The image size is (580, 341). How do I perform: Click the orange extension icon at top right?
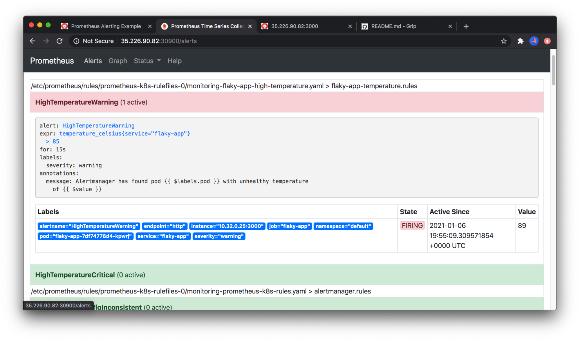pyautogui.click(x=547, y=41)
